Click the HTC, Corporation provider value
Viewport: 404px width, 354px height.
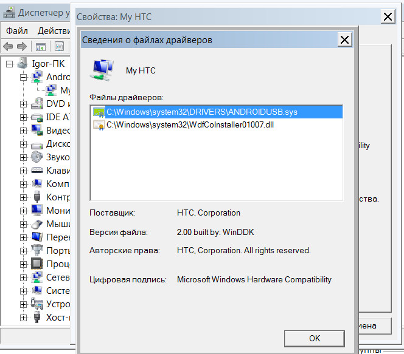point(209,213)
